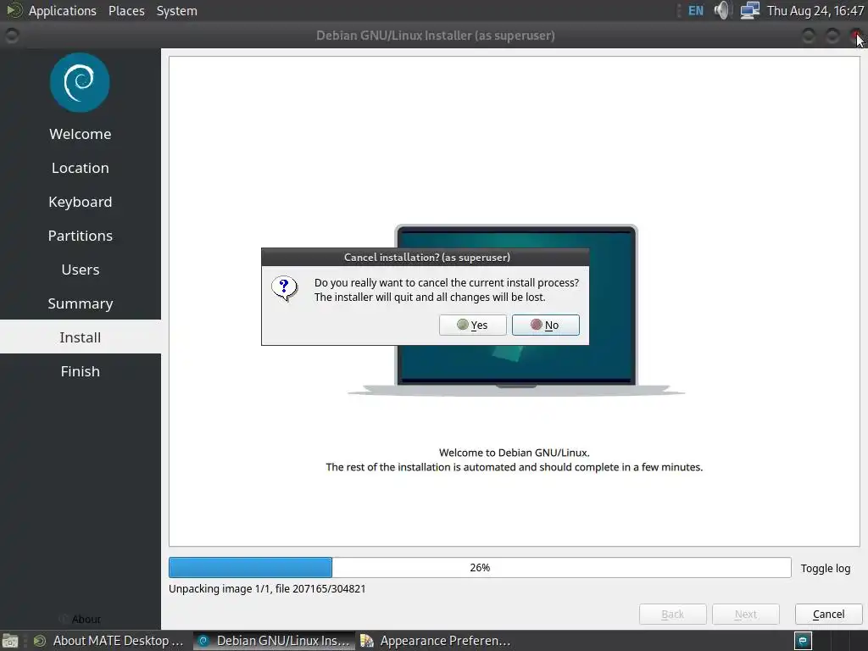868x651 pixels.
Task: Click the 26% installation progress bar
Action: click(x=480, y=567)
